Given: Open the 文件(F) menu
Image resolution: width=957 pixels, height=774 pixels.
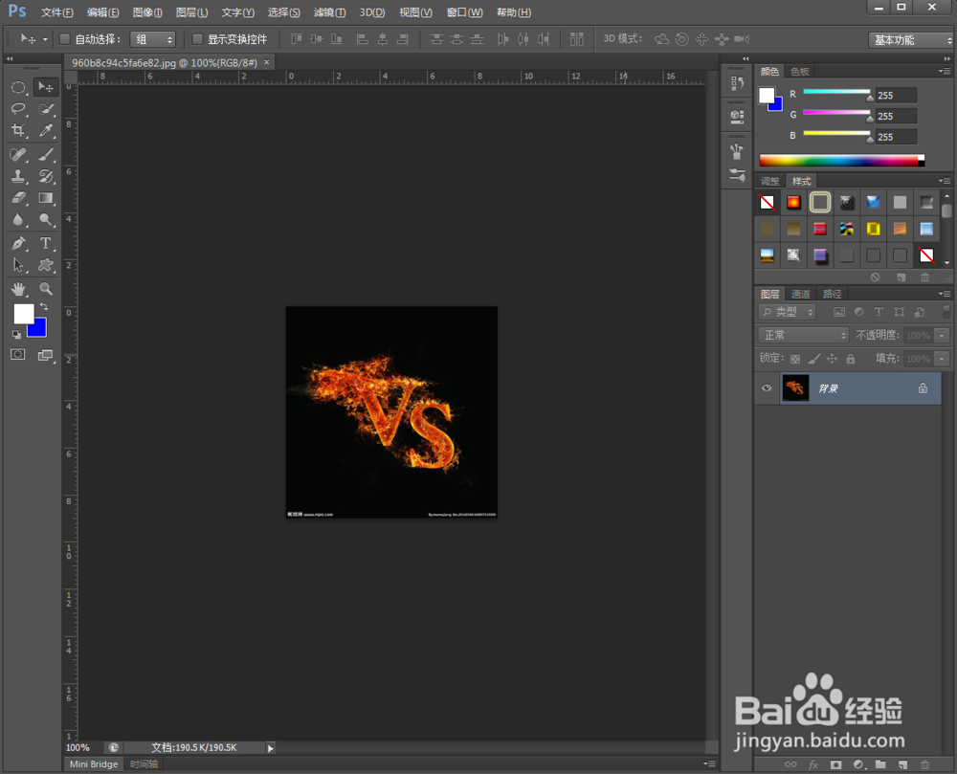Looking at the screenshot, I should click(x=56, y=12).
